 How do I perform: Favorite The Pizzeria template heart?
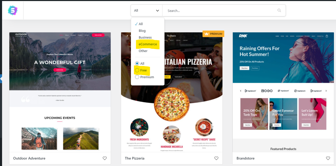[216, 158]
